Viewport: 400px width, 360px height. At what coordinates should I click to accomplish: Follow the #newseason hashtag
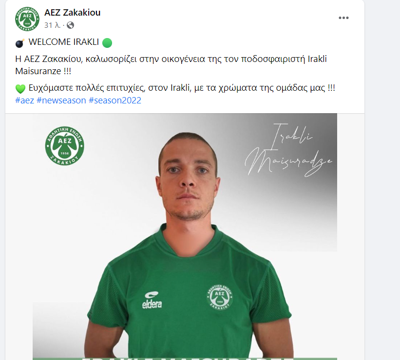(x=61, y=100)
